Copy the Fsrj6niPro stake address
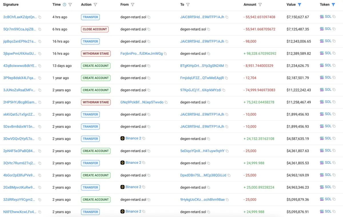Image resolution: width=343 pixels, height=217 pixels. 165,54
